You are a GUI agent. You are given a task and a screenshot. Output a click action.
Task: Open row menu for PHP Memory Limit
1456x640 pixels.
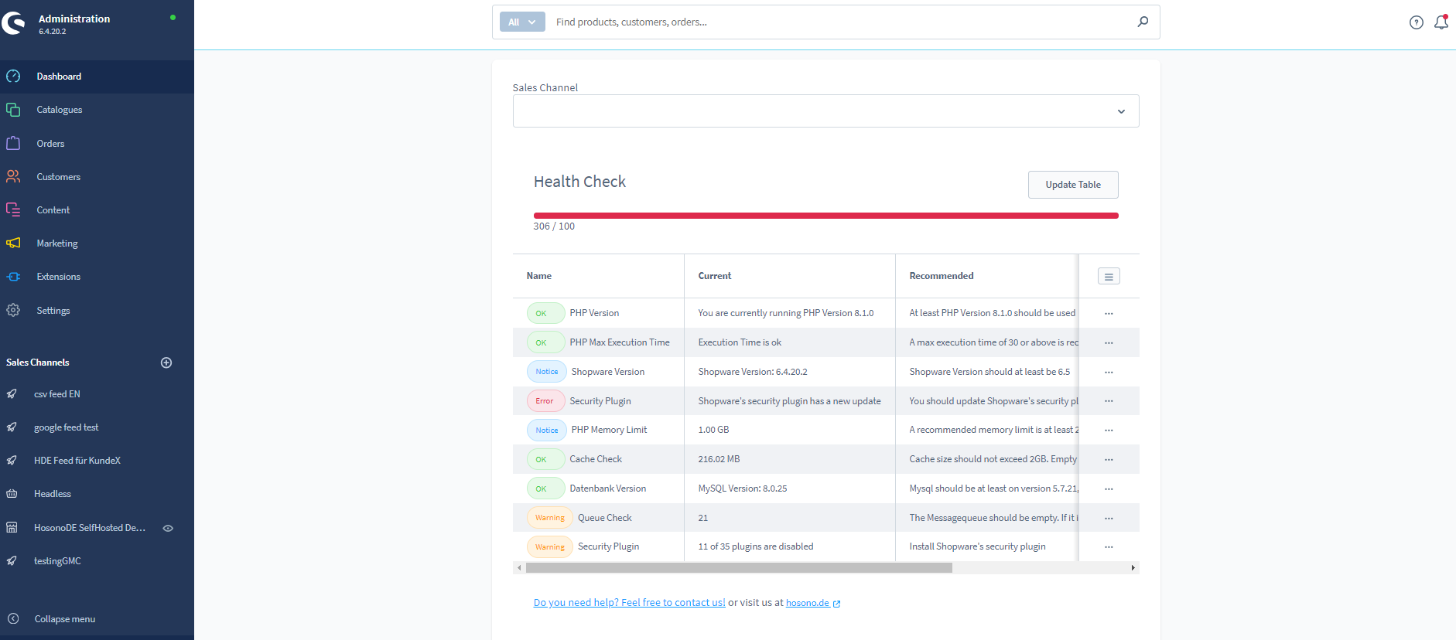click(x=1109, y=430)
